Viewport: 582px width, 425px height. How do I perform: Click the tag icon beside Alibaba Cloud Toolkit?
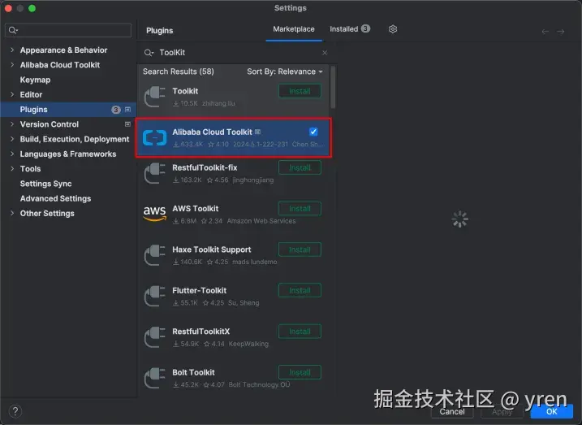click(257, 132)
